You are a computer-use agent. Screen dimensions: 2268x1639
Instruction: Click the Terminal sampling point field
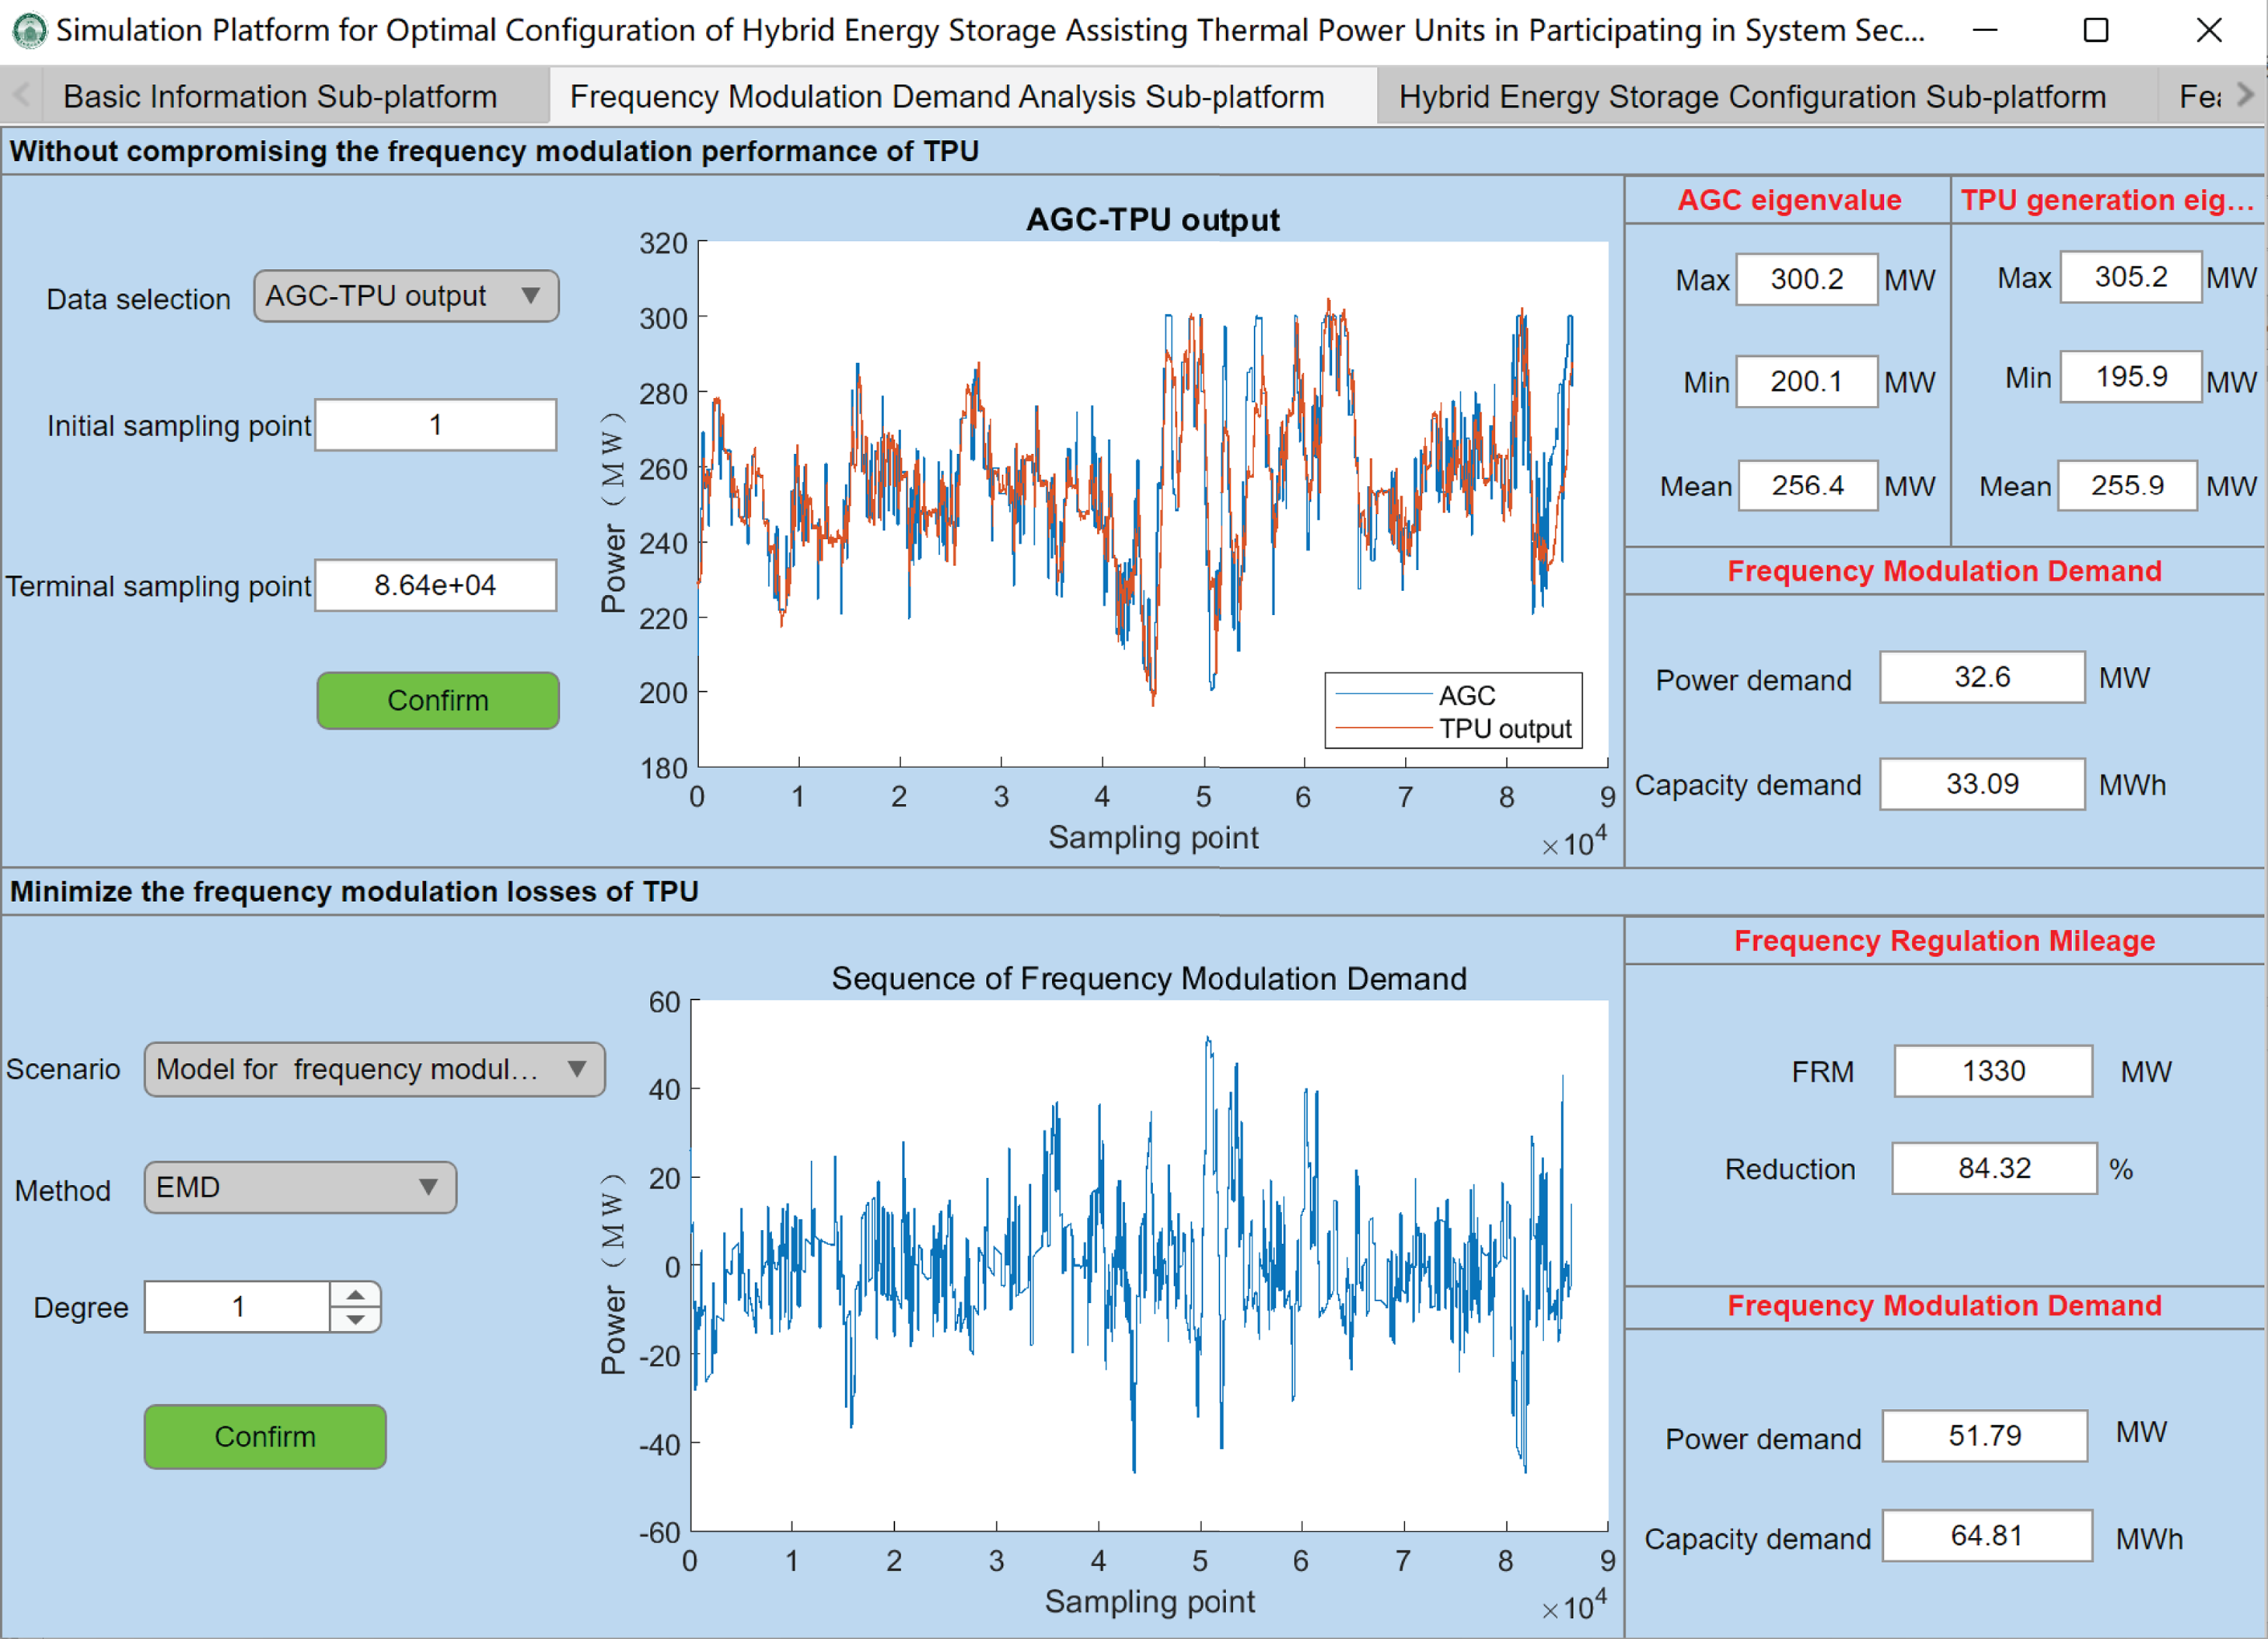coord(435,585)
